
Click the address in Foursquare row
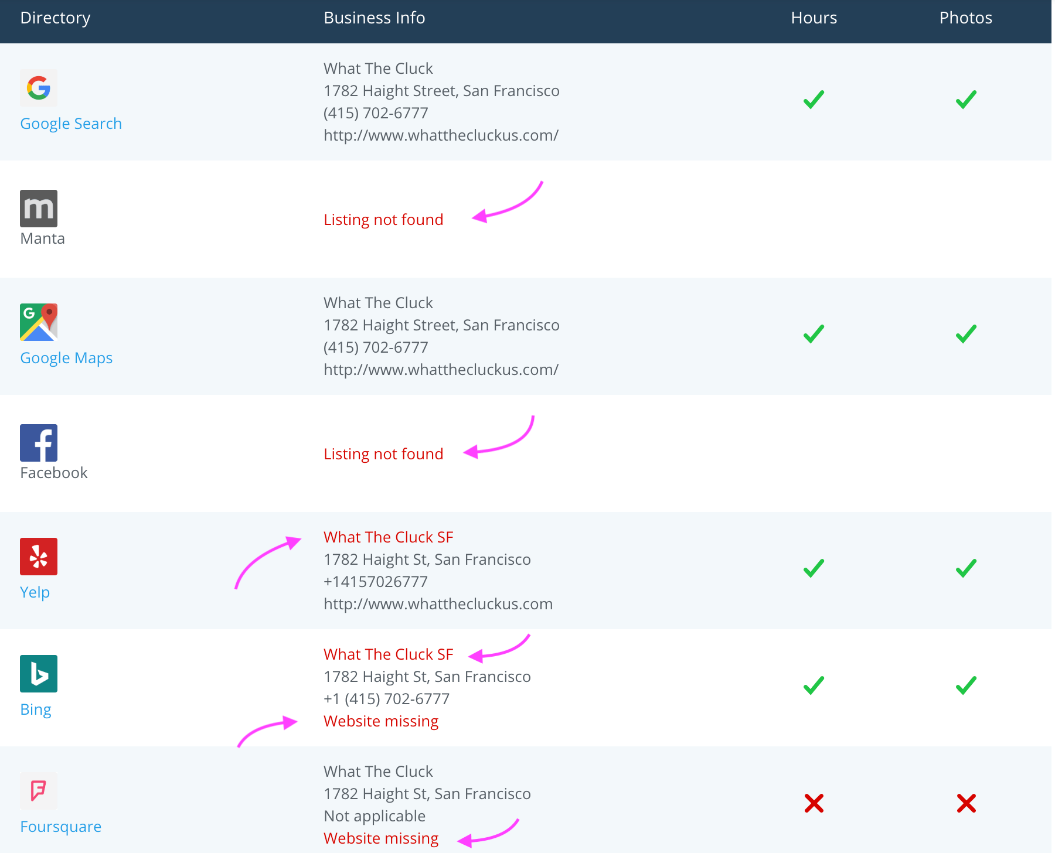[x=427, y=794]
